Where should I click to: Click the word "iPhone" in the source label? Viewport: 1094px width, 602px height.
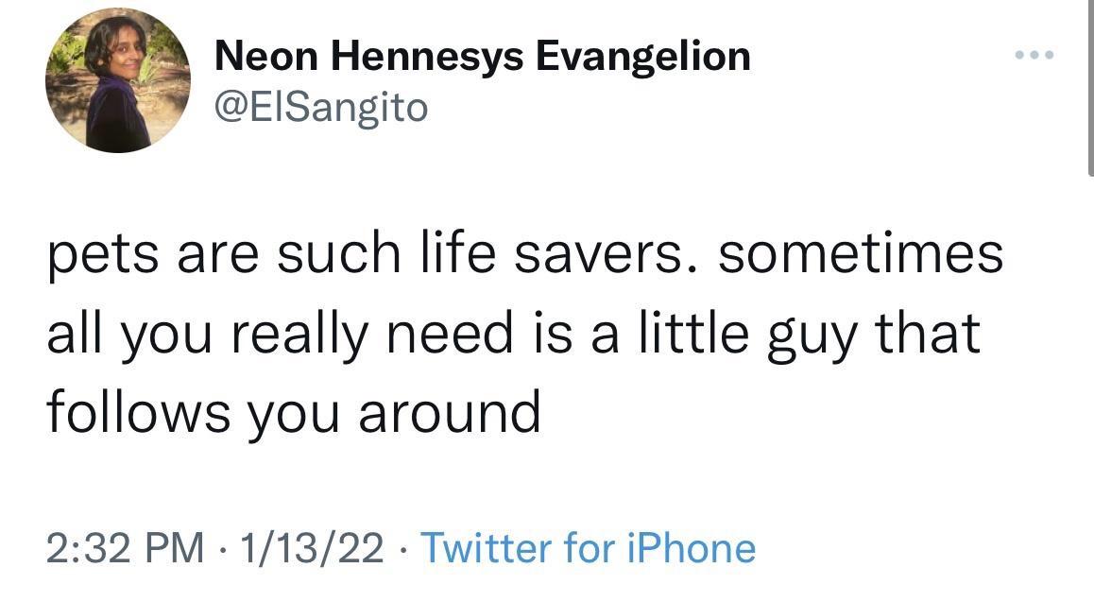tap(692, 547)
